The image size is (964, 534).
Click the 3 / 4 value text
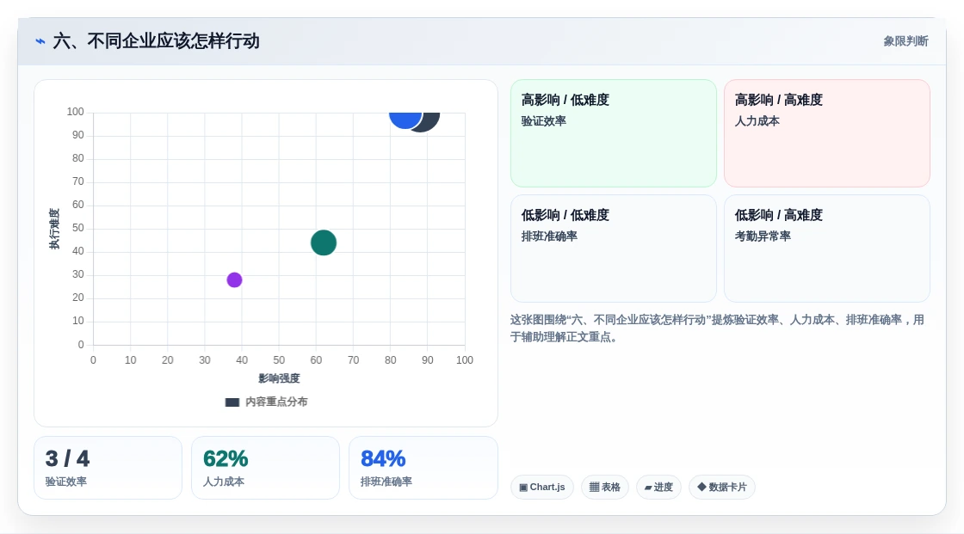click(x=68, y=458)
